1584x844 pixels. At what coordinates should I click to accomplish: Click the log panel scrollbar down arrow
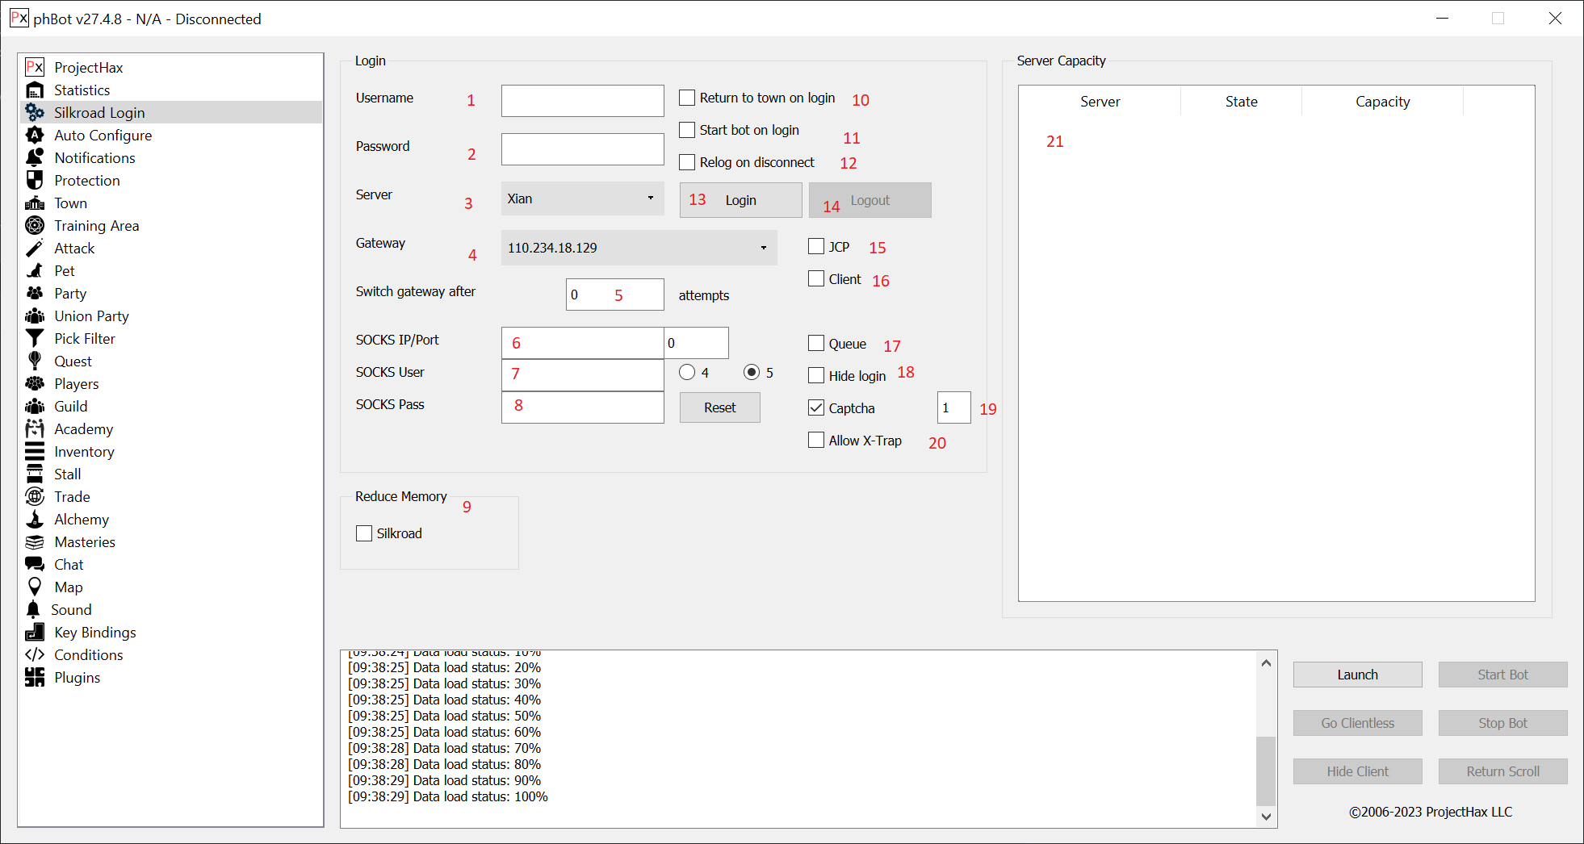pos(1266,817)
